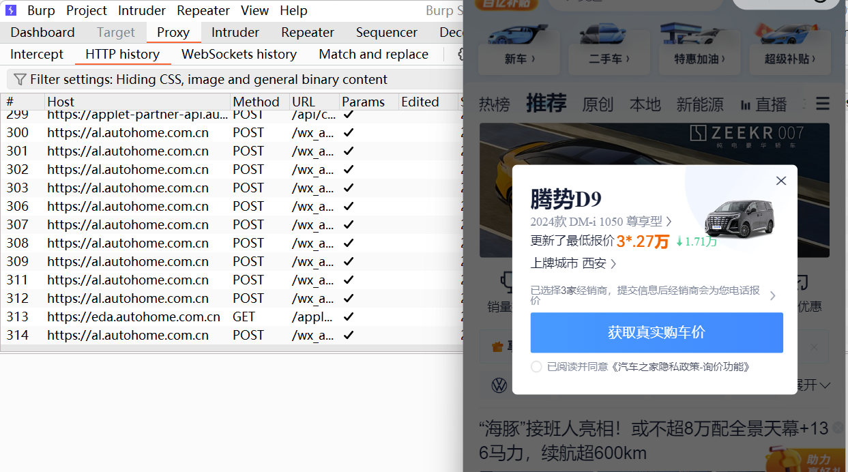Sort by the # column header
Image resolution: width=848 pixels, height=472 pixels.
pos(23,102)
